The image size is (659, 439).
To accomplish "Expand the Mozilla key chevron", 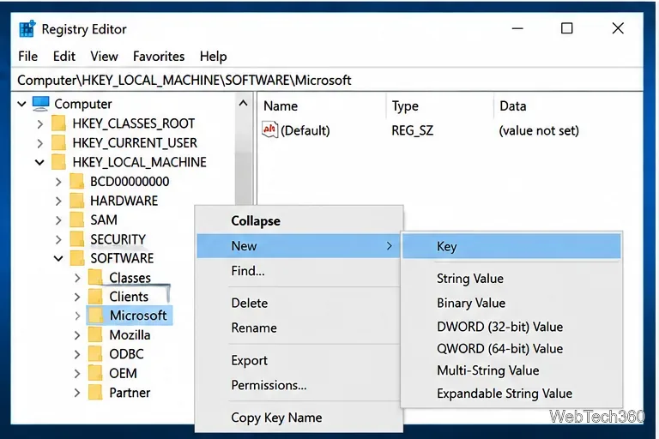I will pyautogui.click(x=77, y=335).
